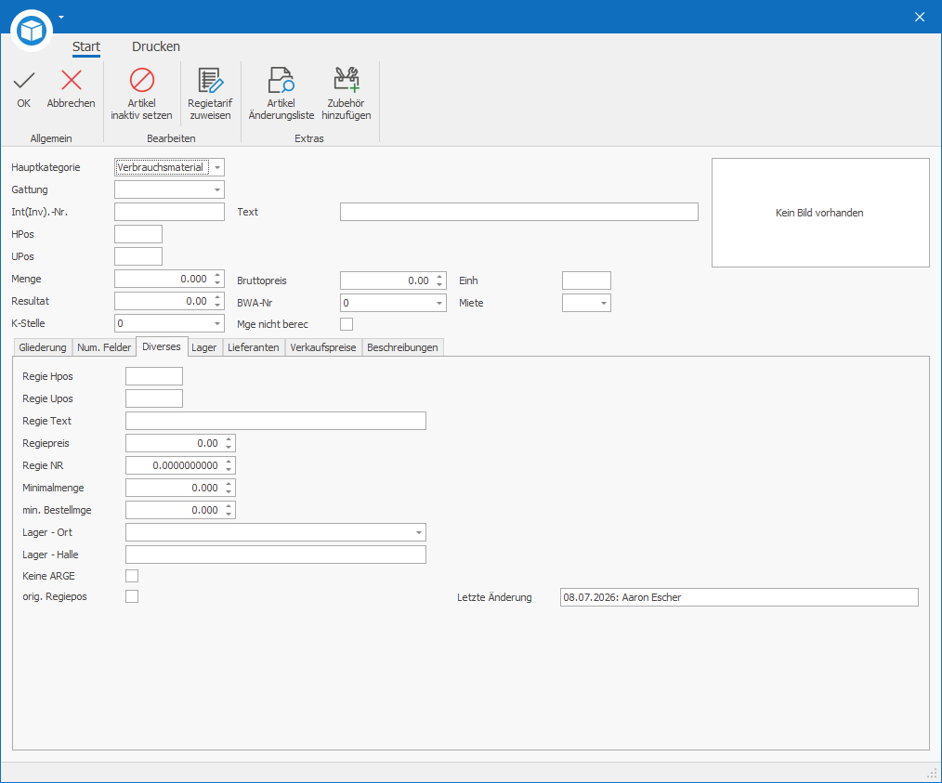This screenshot has height=783, width=942.
Task: Expand the Lager - Ort dropdown
Action: click(x=419, y=532)
